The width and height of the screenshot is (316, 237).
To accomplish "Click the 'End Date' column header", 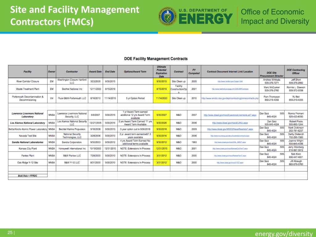I will coord(110,72).
